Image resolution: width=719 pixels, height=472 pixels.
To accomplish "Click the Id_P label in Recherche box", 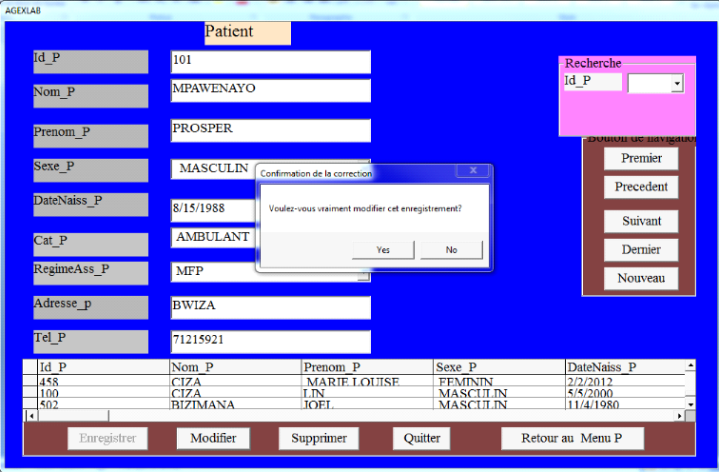I will point(593,82).
